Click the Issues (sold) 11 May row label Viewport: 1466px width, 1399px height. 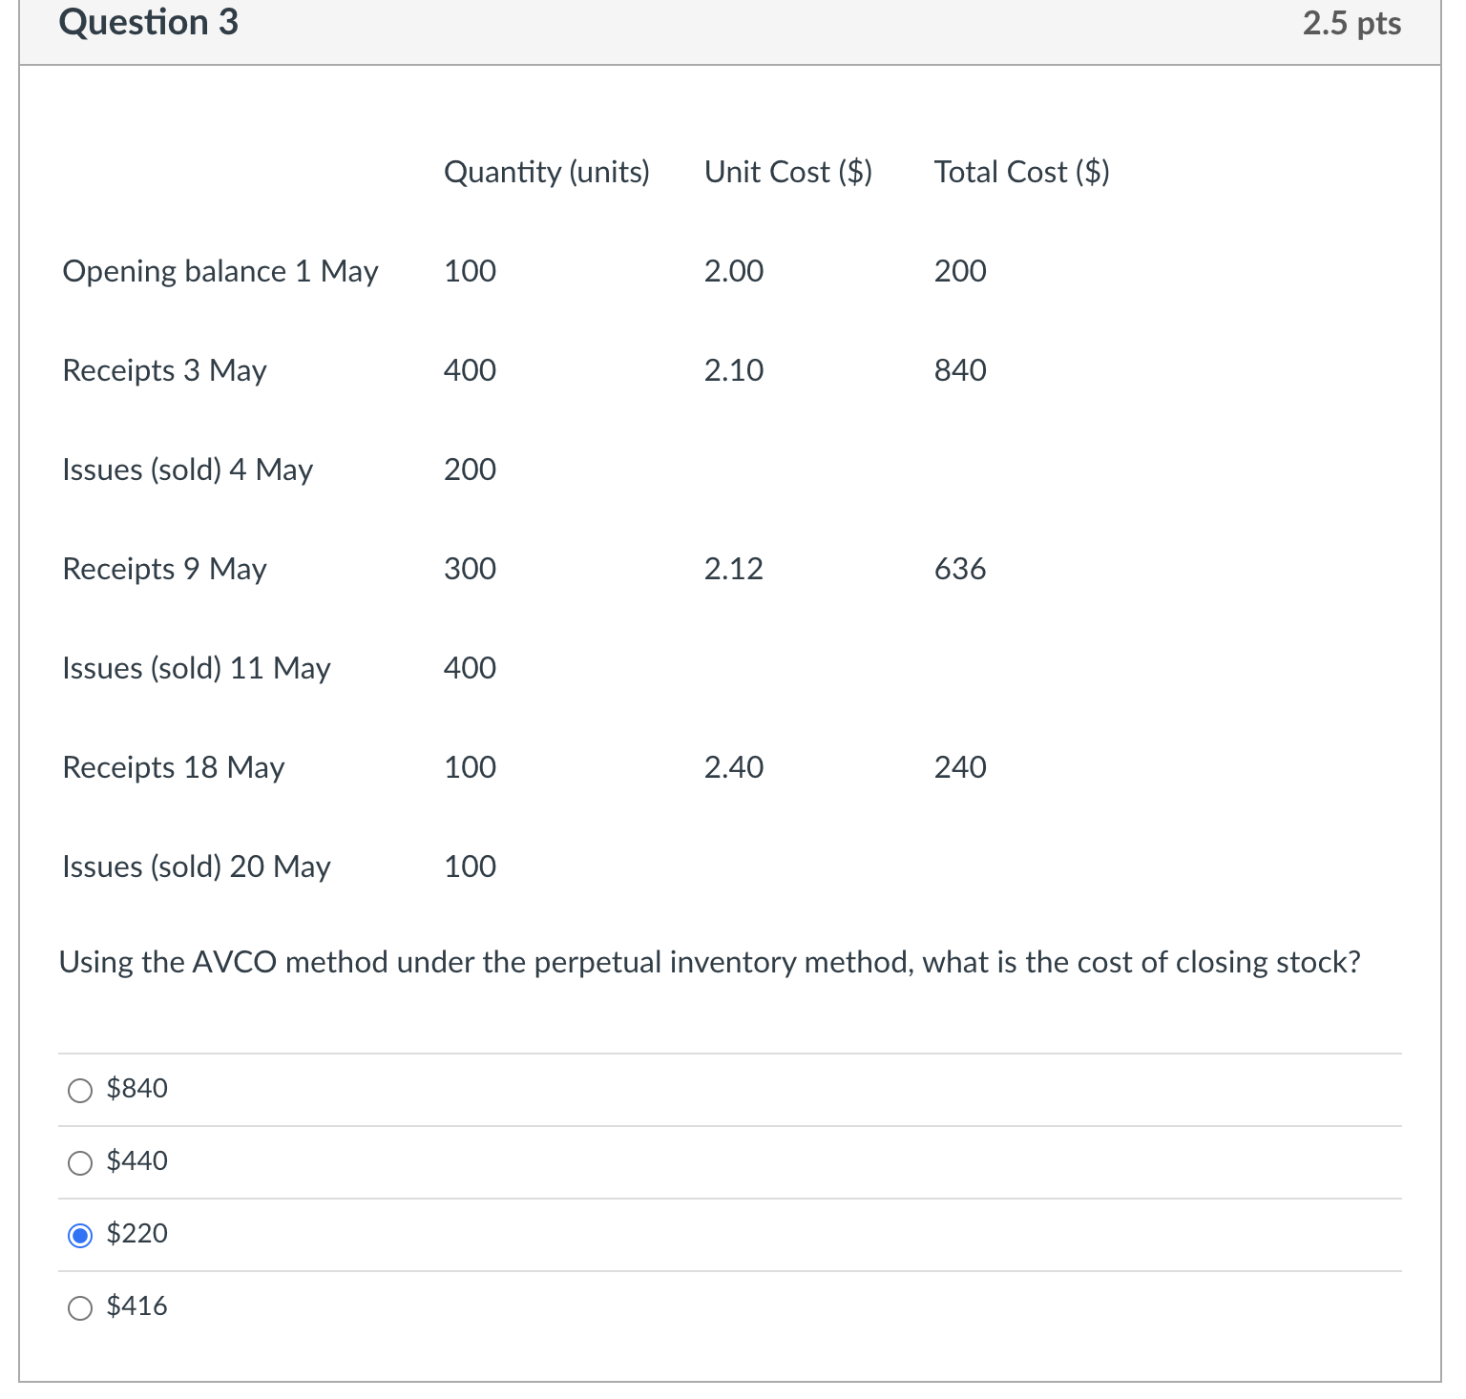coord(195,668)
